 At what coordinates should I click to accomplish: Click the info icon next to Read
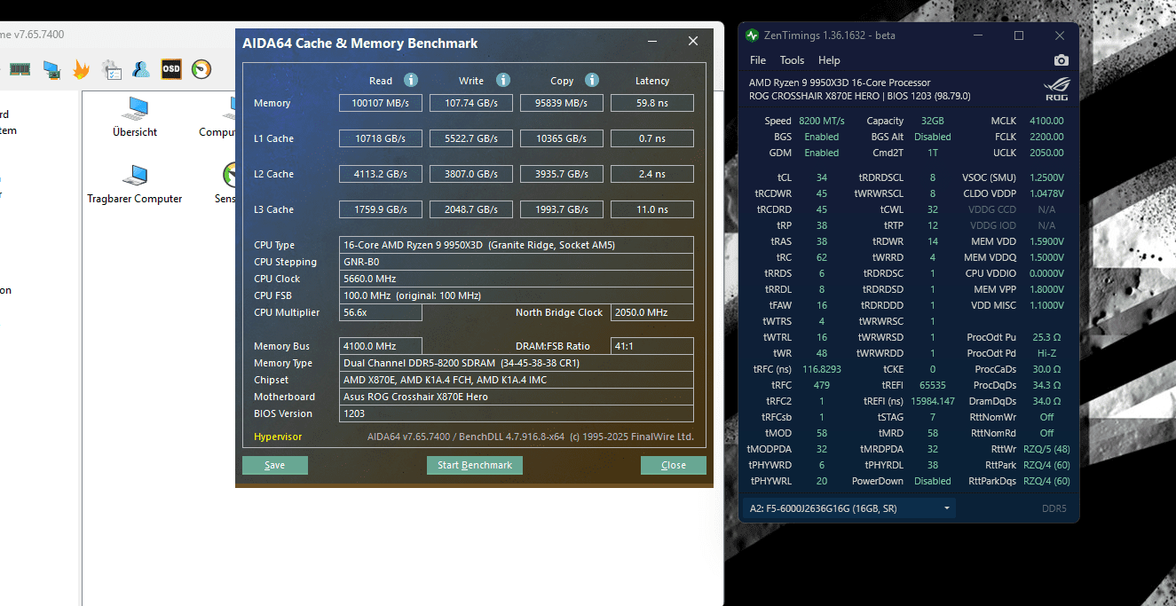click(x=410, y=80)
